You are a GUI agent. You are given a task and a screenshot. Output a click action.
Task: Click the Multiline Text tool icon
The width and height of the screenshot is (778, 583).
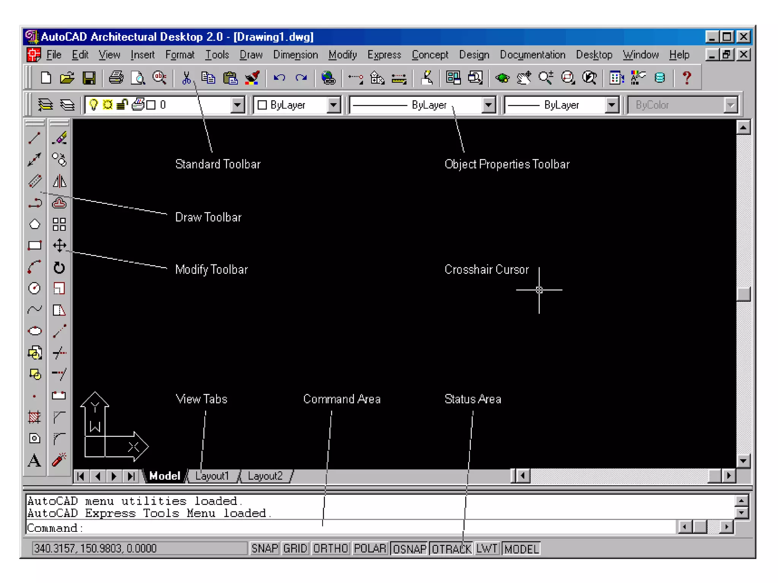pos(35,461)
